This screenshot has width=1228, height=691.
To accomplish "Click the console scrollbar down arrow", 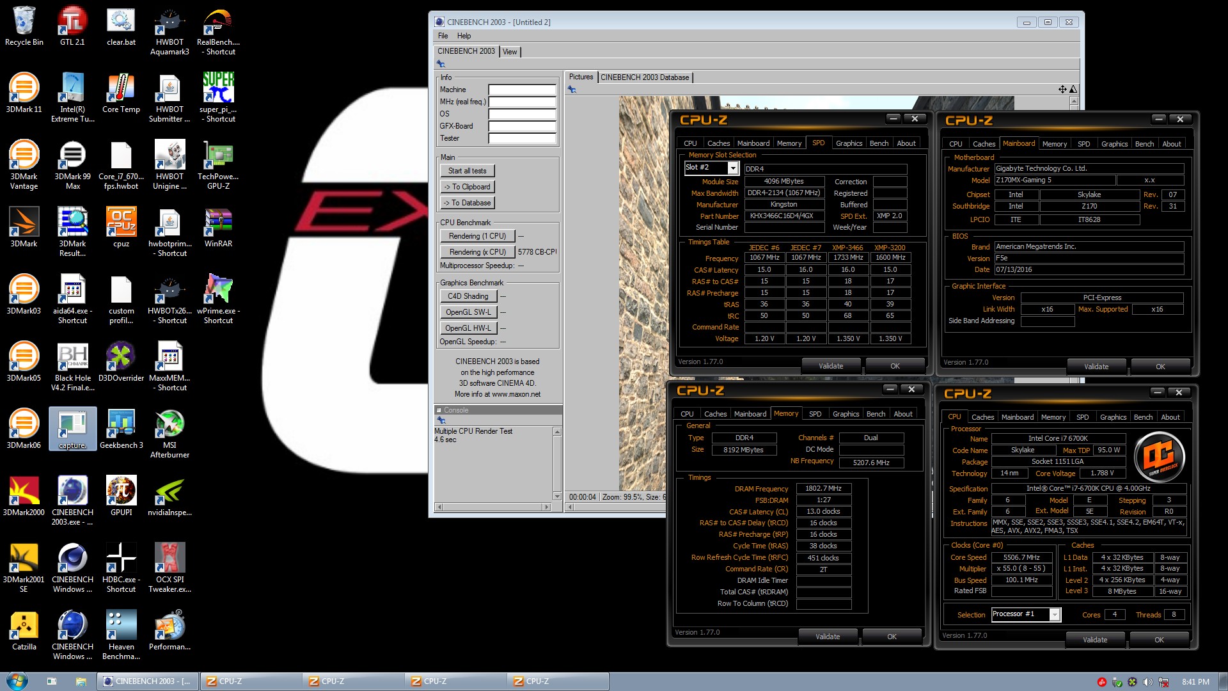I will pyautogui.click(x=557, y=496).
